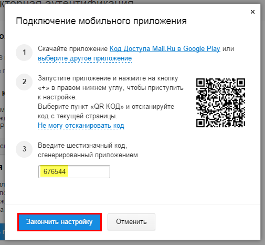265x245 pixels.
Task: Click the Подключение мобильного приложения heading
Action: tap(101, 21)
